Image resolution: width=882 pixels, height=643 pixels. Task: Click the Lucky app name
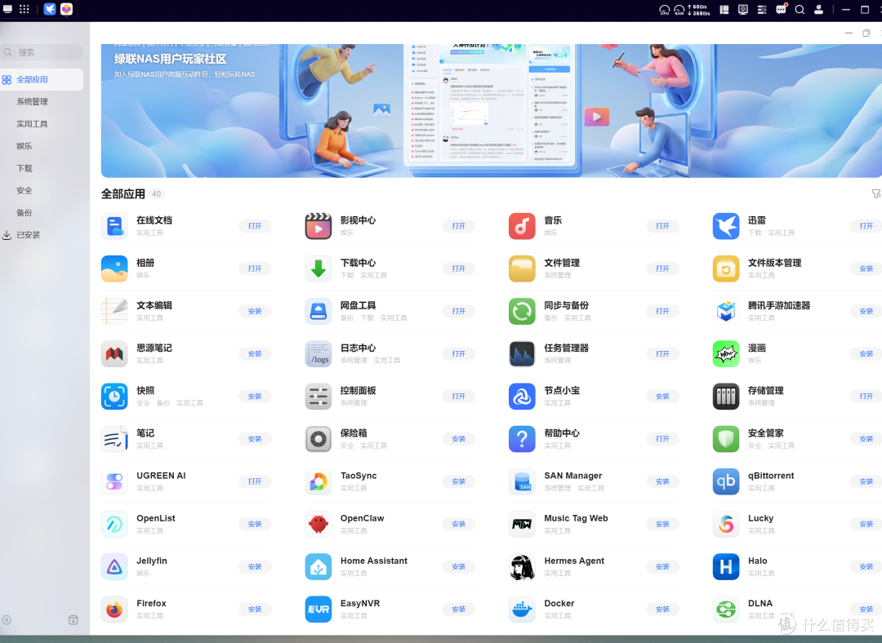point(760,518)
